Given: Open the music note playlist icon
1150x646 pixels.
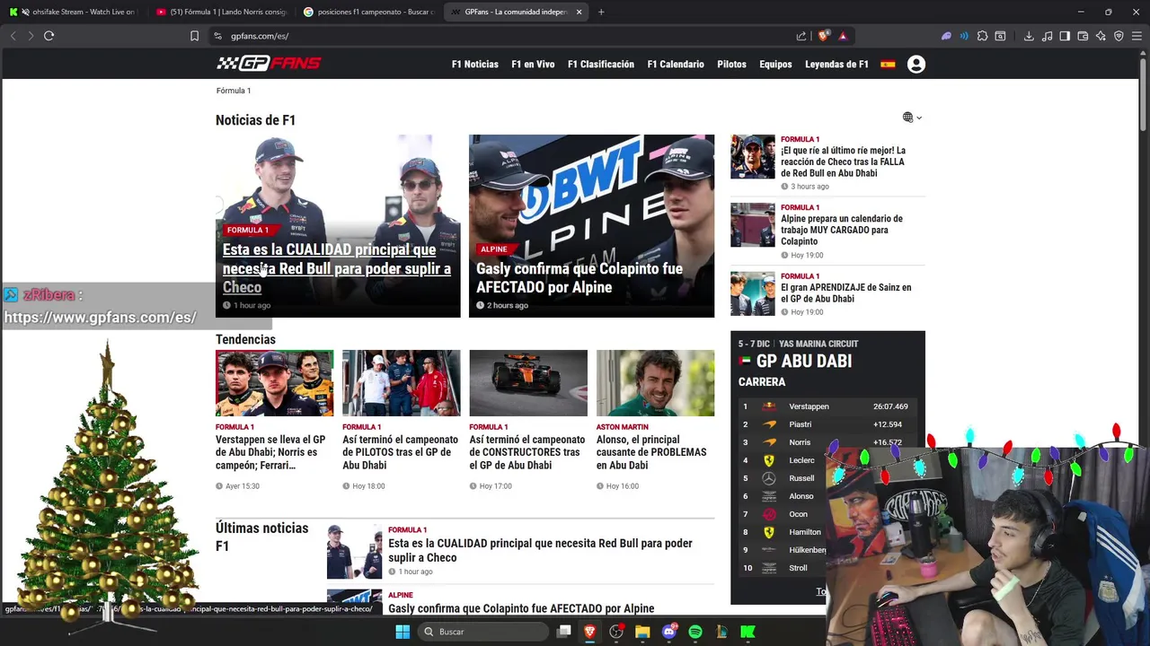Looking at the screenshot, I should coord(1047,36).
